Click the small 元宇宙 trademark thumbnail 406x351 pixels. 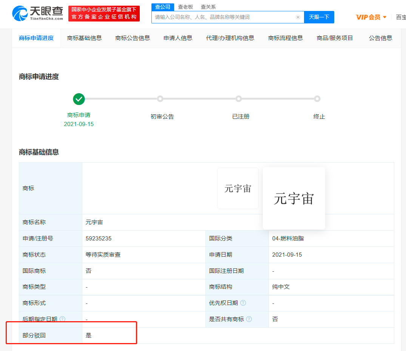(x=238, y=188)
